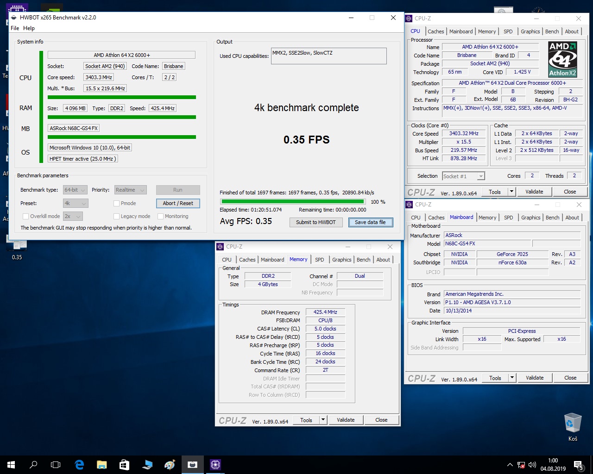Image resolution: width=593 pixels, height=474 pixels.
Task: Open Task View on the taskbar
Action: pyautogui.click(x=56, y=465)
